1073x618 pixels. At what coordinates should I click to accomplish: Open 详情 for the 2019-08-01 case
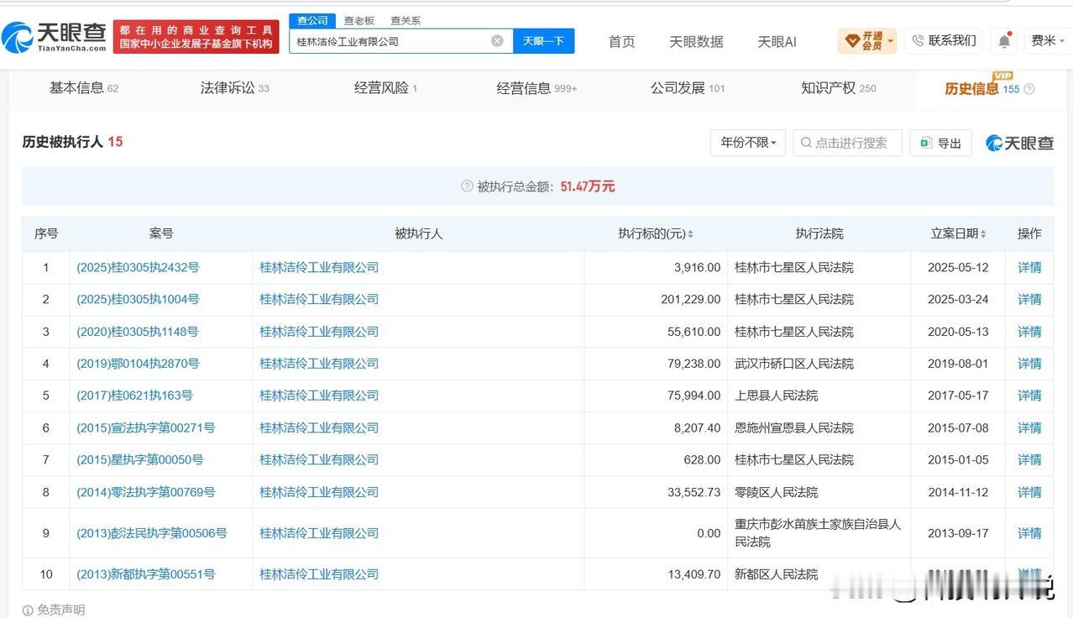click(1029, 364)
